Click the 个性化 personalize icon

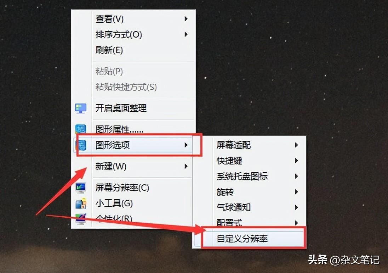81,218
